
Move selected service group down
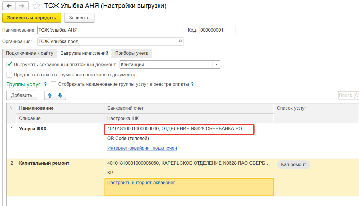point(60,95)
